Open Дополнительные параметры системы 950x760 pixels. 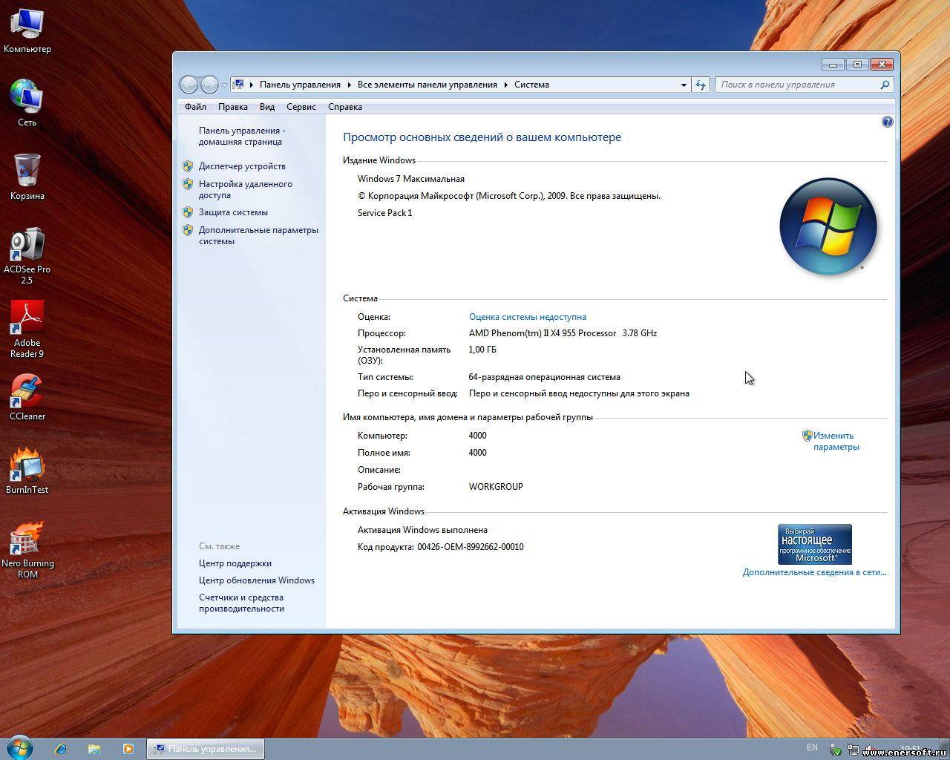258,235
